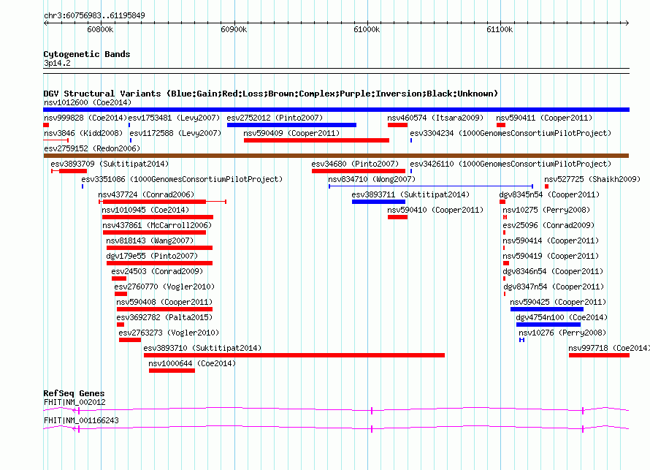Select the red nsv437861 loss bar
The width and height of the screenshot is (650, 470).
point(155,232)
